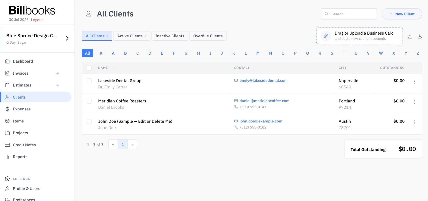The width and height of the screenshot is (428, 201).
Task: Open Preferences in the sidebar
Action: coord(24,199)
